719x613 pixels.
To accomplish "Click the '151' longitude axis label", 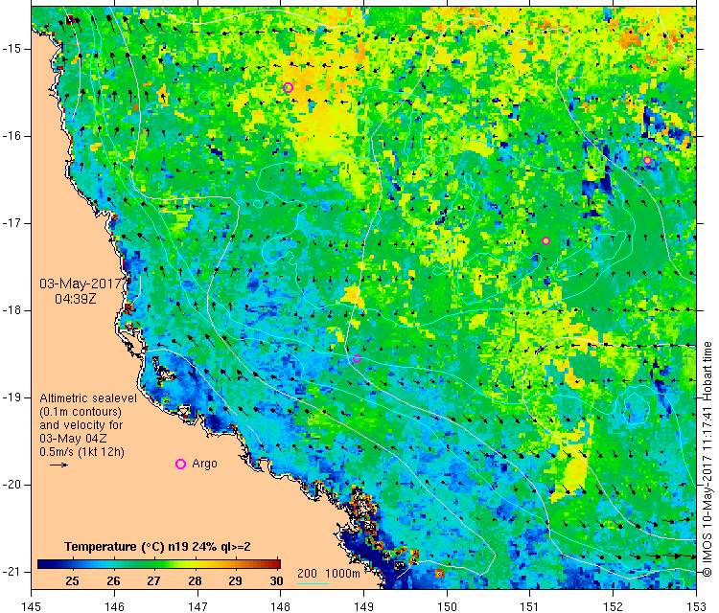I will click(530, 606).
